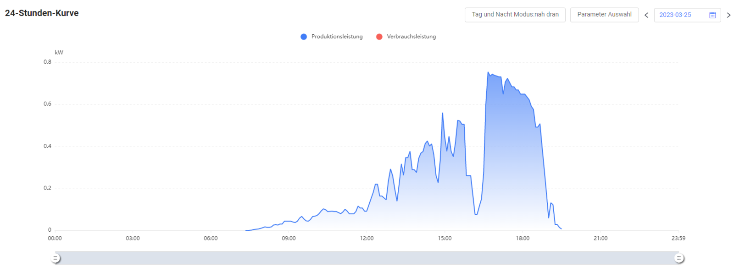Open the Parameter Auswahl selector
The width and height of the screenshot is (734, 266).
point(604,15)
